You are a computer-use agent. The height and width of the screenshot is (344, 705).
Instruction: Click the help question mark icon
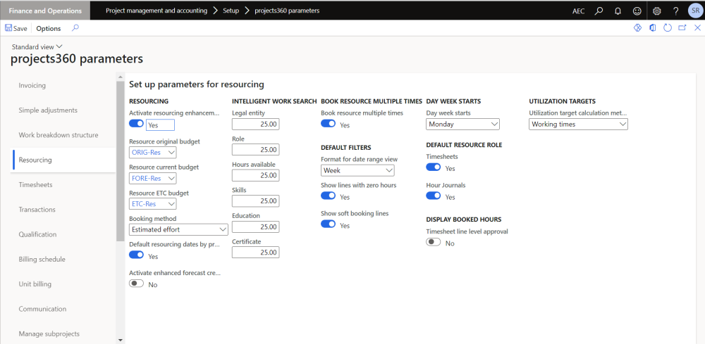675,11
